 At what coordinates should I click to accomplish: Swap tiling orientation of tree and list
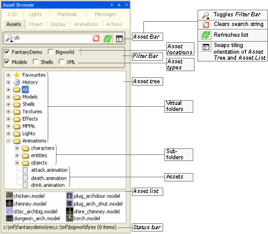click(119, 39)
